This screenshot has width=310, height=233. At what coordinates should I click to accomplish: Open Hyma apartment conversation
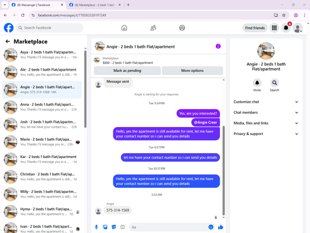[x=42, y=211]
